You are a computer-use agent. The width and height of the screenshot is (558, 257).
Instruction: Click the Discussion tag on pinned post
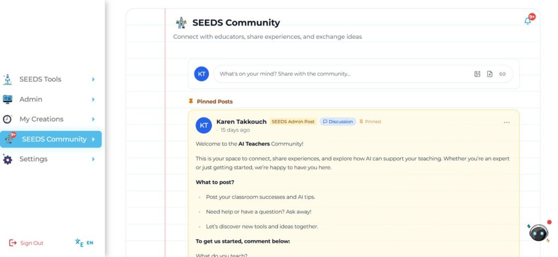pyautogui.click(x=338, y=122)
